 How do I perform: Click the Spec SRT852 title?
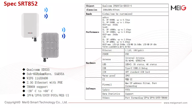(x=21, y=4)
